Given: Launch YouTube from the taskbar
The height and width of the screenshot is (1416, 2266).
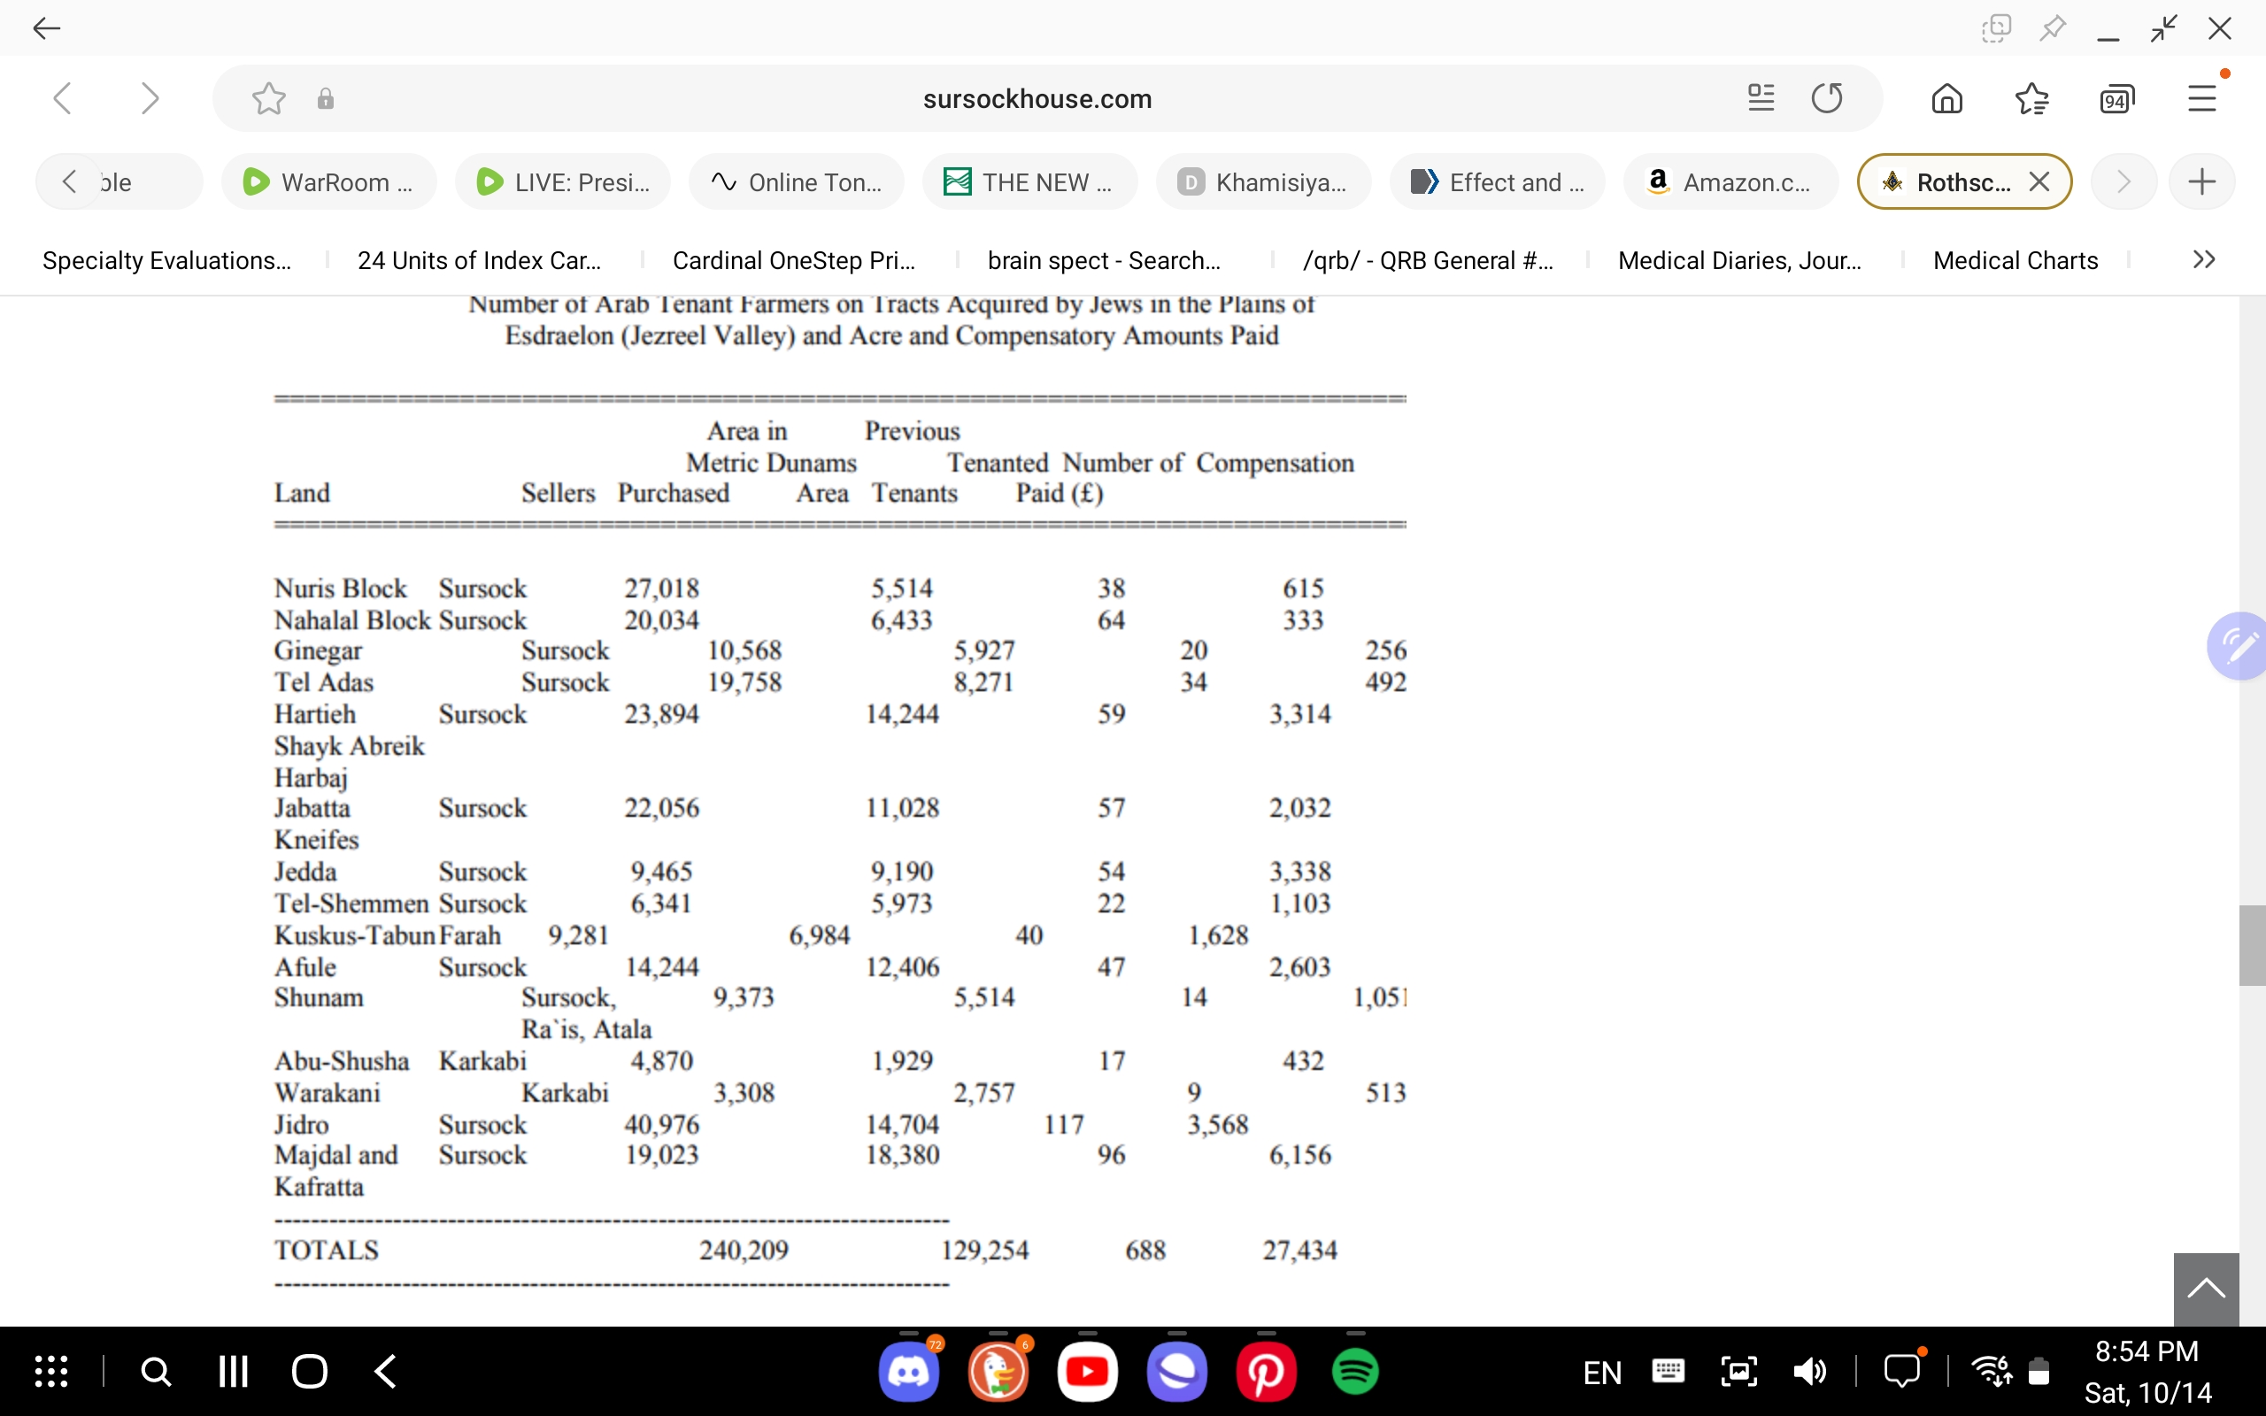Looking at the screenshot, I should point(1087,1372).
